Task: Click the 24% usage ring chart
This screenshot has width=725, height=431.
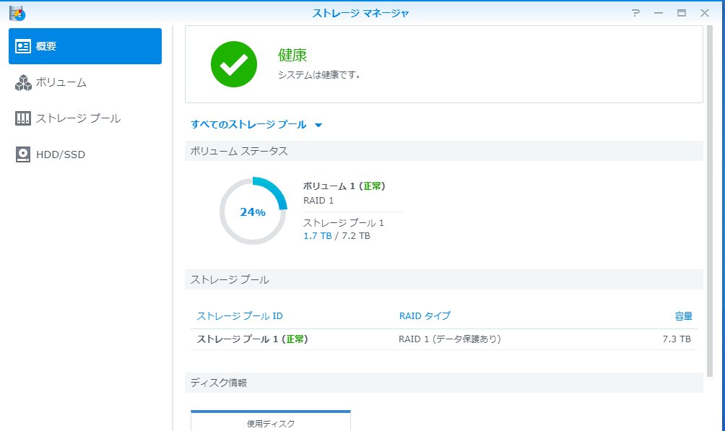Action: (x=253, y=211)
